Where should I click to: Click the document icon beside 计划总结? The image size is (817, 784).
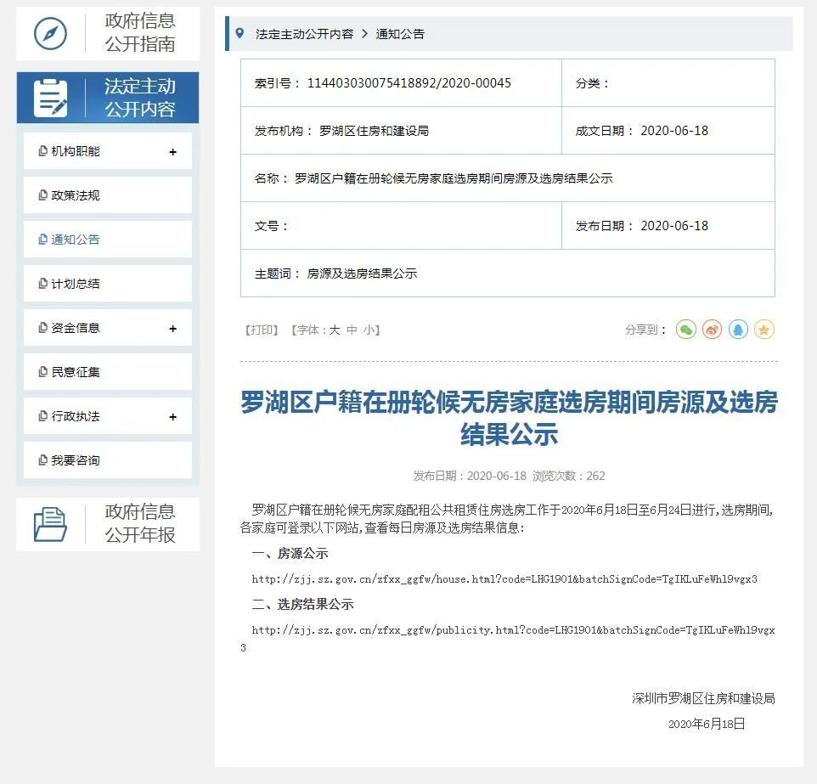click(x=42, y=284)
